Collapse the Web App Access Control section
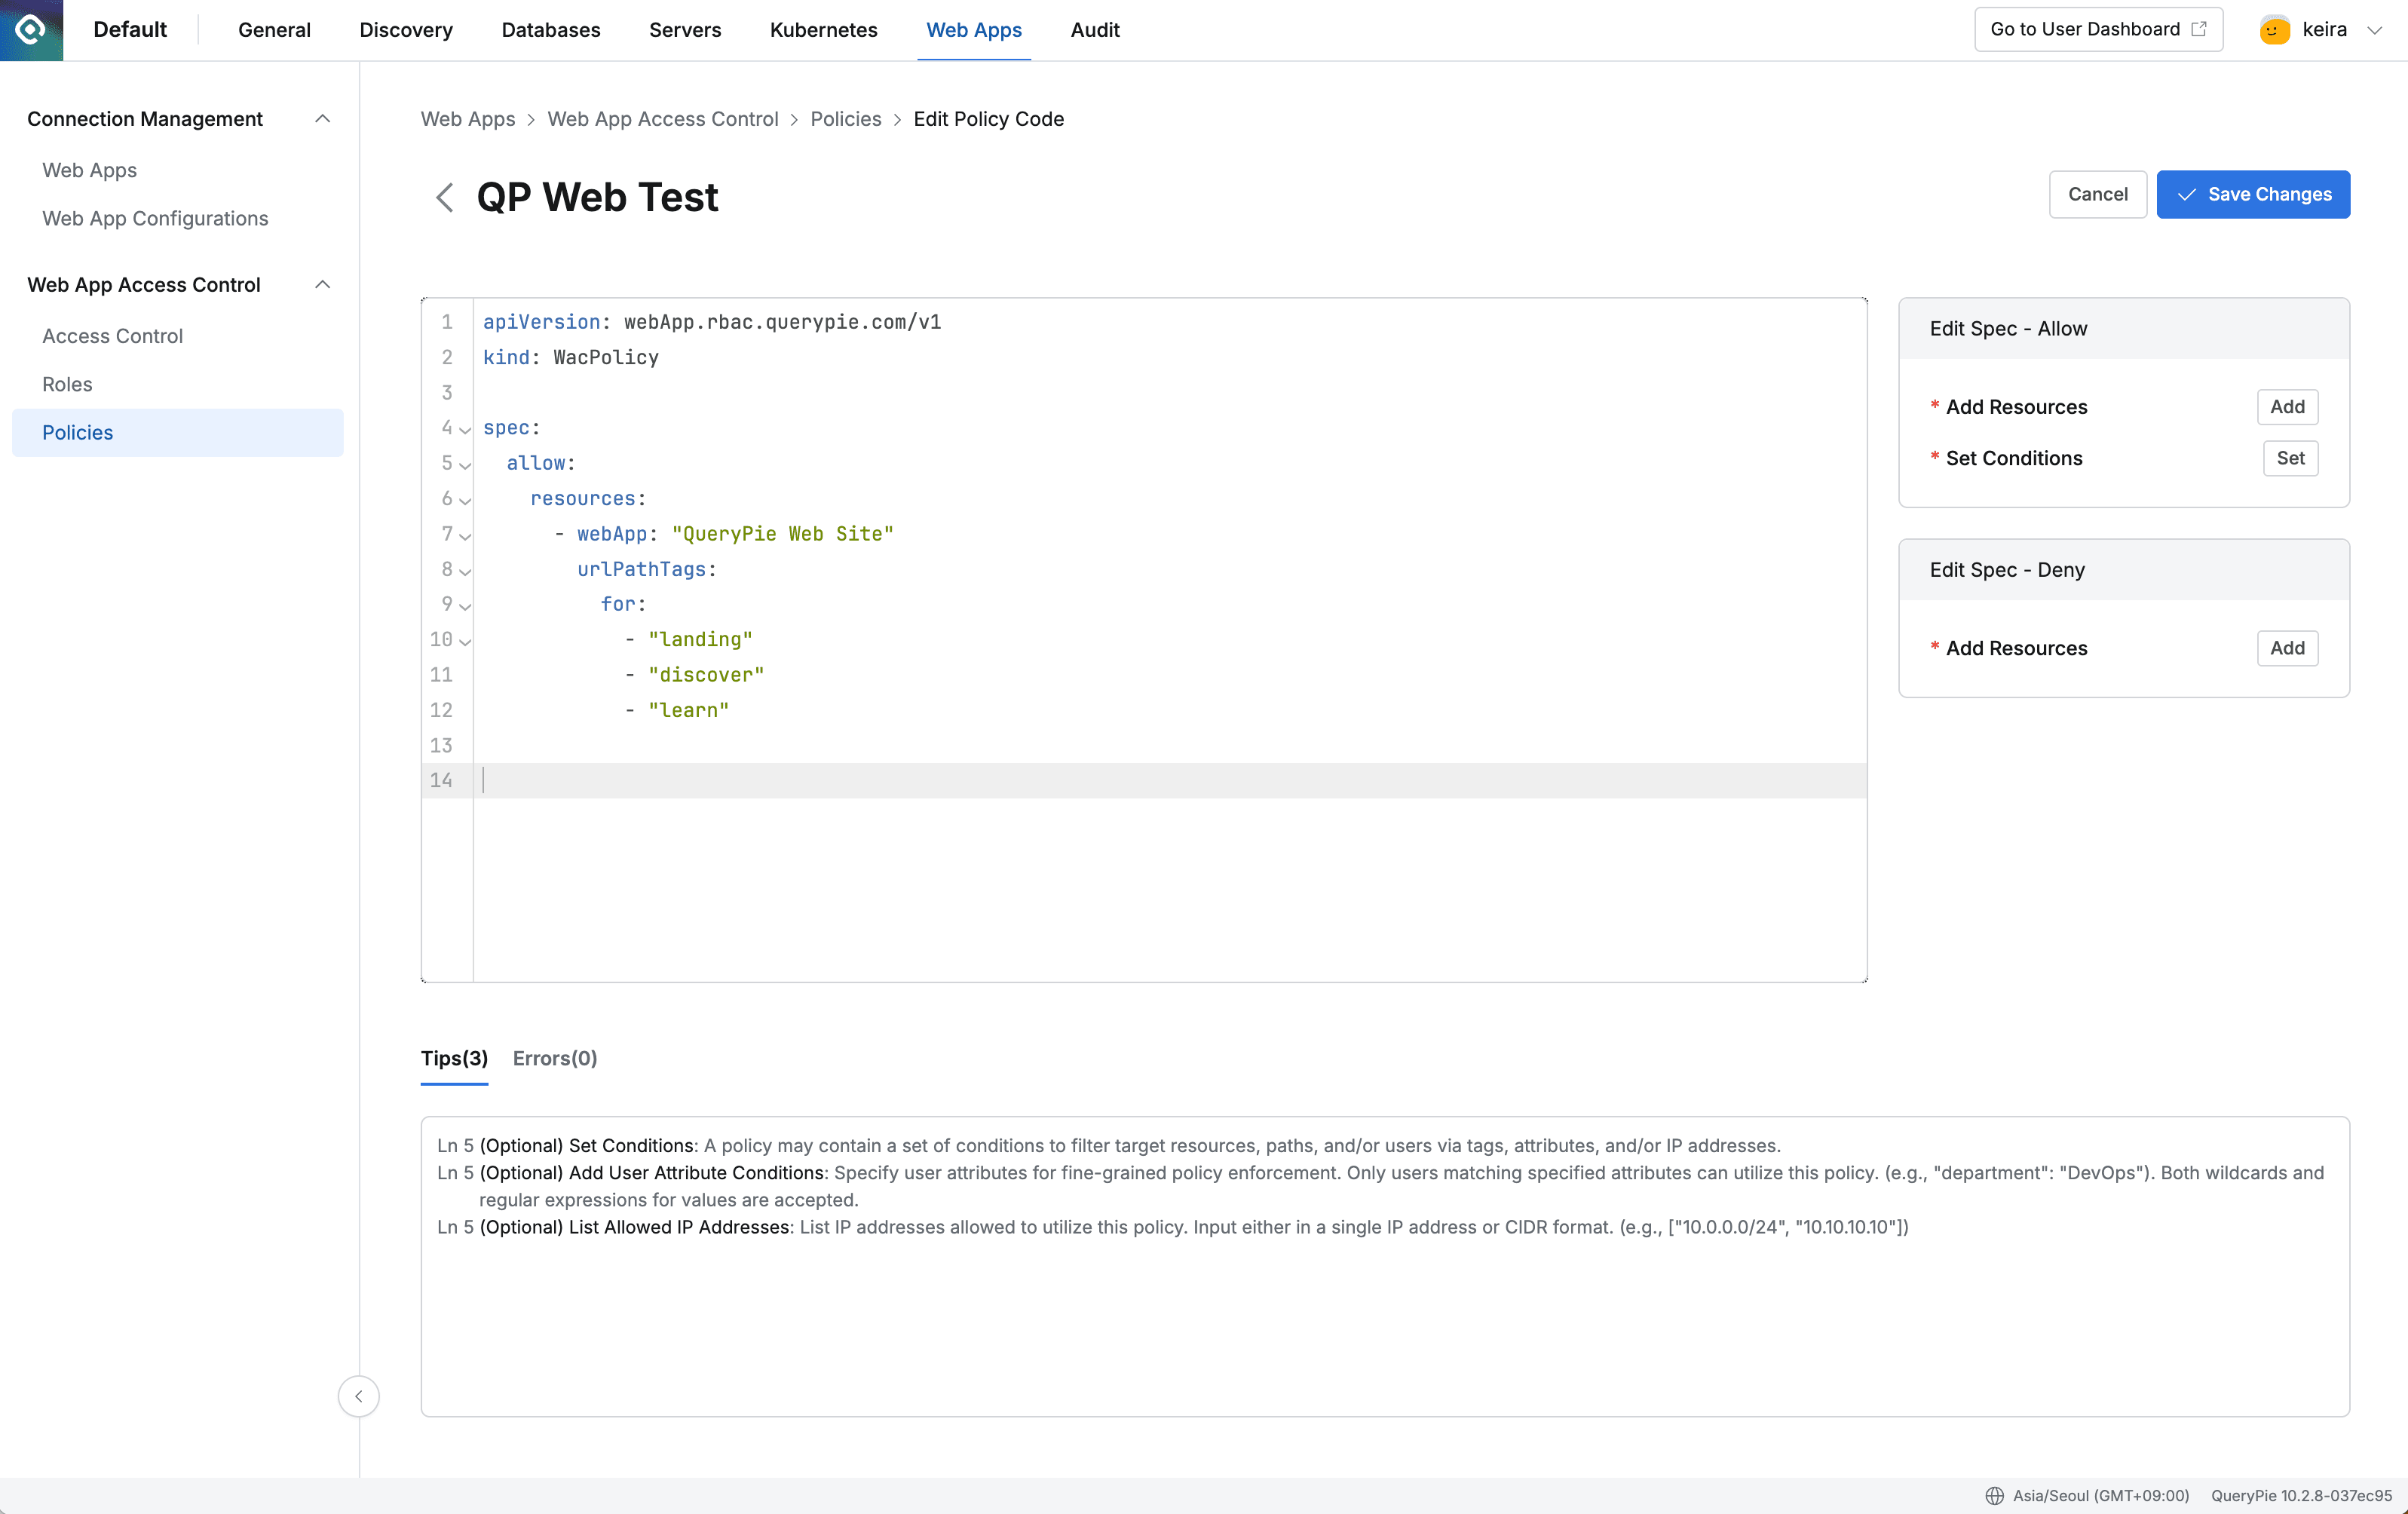Screen dimensions: 2408x1514 point(322,284)
